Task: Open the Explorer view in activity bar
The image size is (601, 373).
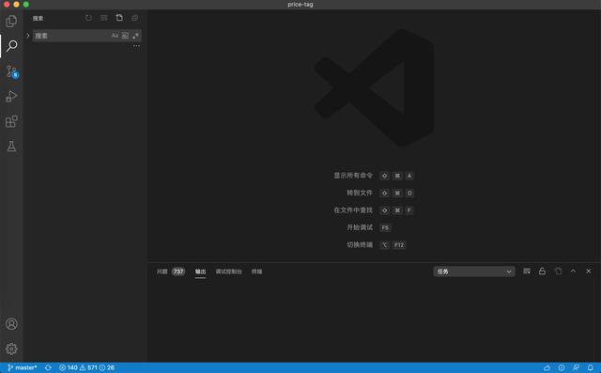Action: point(11,21)
